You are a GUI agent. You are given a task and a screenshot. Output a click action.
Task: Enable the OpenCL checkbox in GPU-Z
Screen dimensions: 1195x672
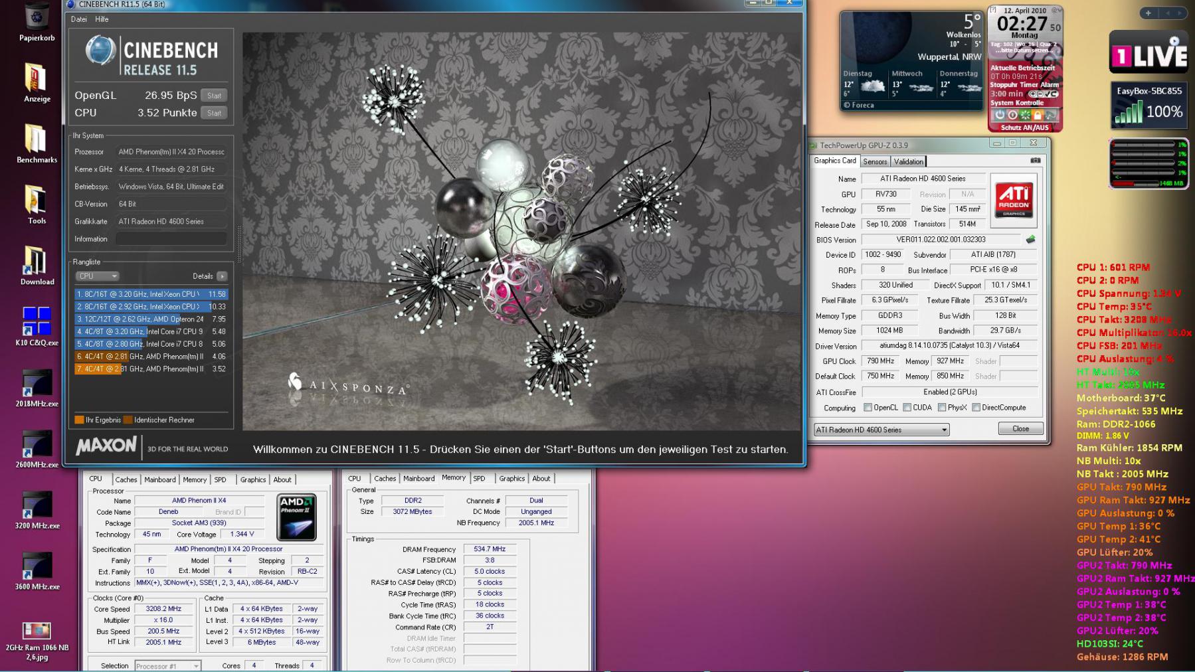pyautogui.click(x=868, y=408)
